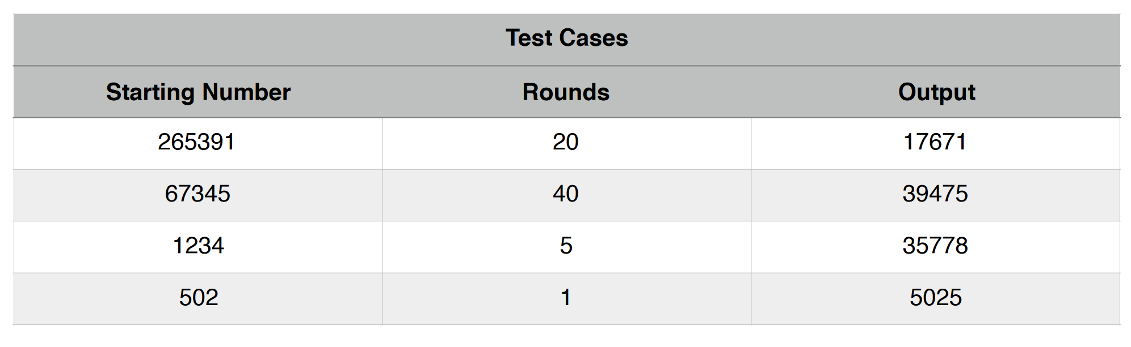1131x347 pixels.
Task: Select the Rounds cell with value 40
Action: (566, 195)
